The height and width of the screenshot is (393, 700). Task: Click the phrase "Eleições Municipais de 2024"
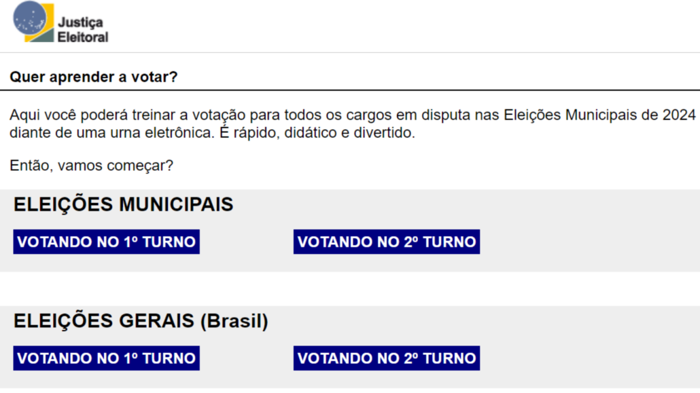599,115
